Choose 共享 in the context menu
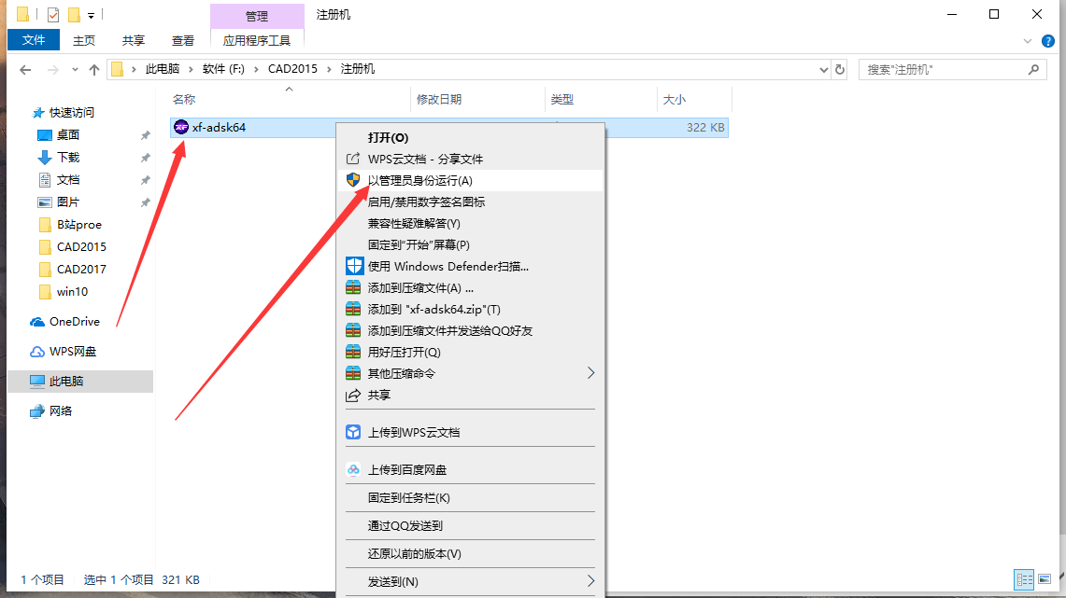1066x598 pixels. 471,395
